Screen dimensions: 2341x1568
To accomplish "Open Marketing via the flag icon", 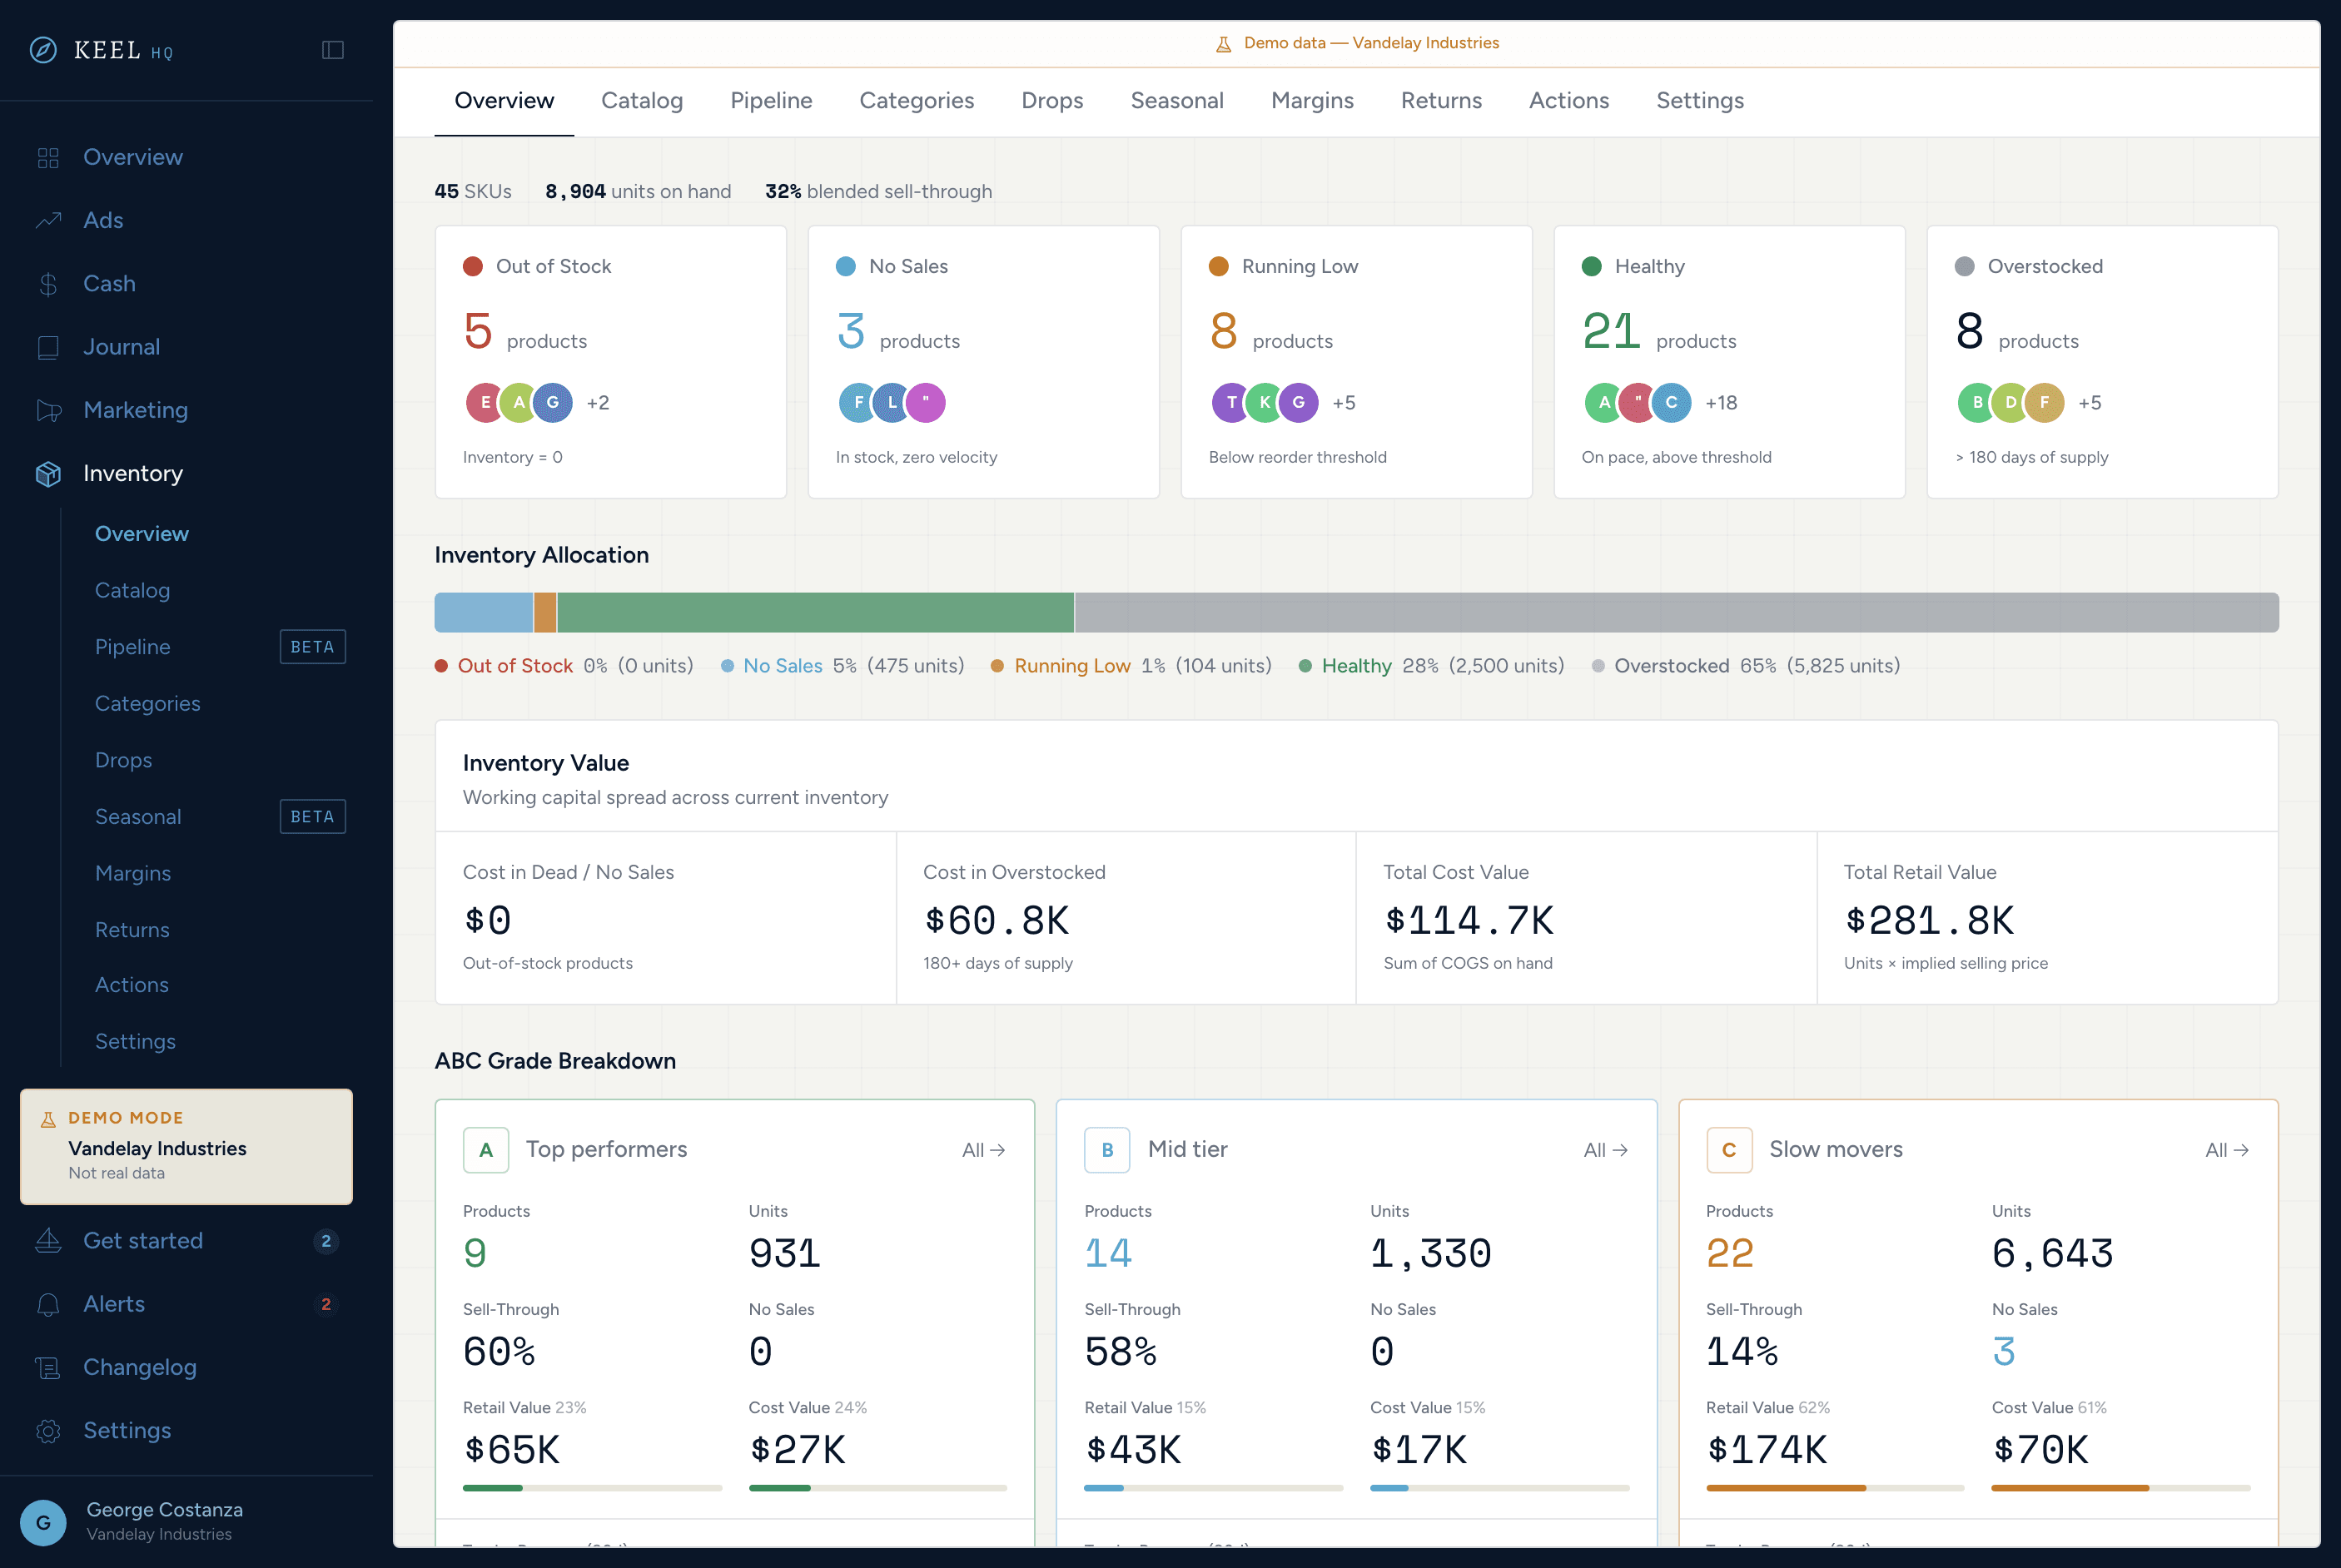I will coord(48,410).
